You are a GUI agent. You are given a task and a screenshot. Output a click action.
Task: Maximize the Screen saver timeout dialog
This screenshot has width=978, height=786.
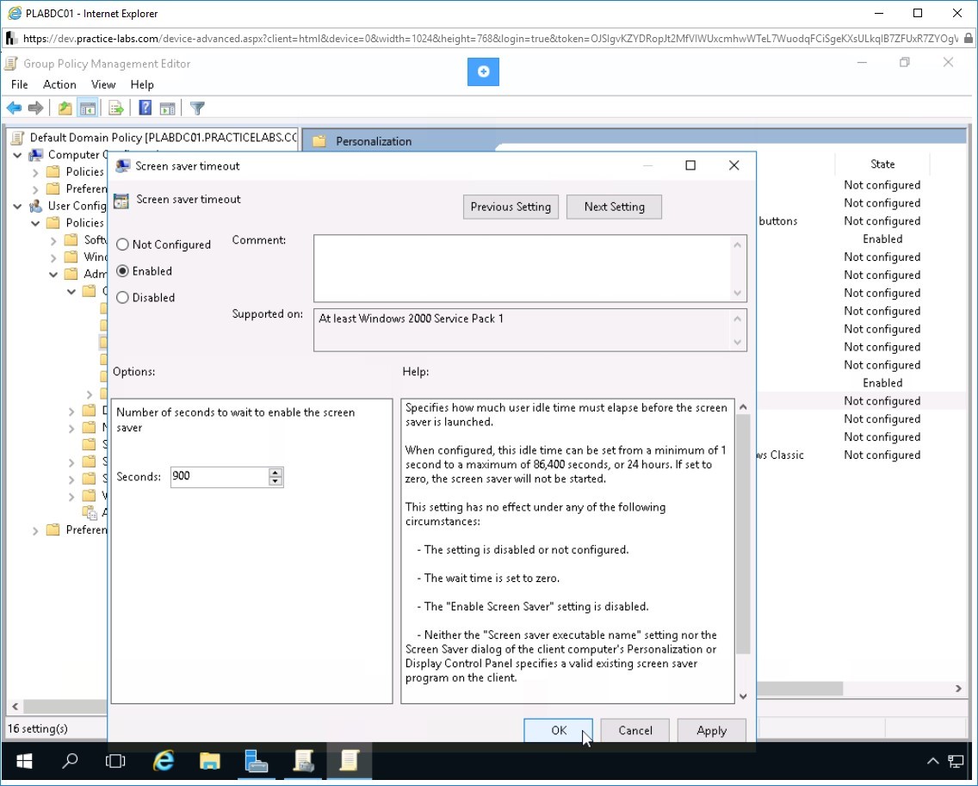[690, 165]
